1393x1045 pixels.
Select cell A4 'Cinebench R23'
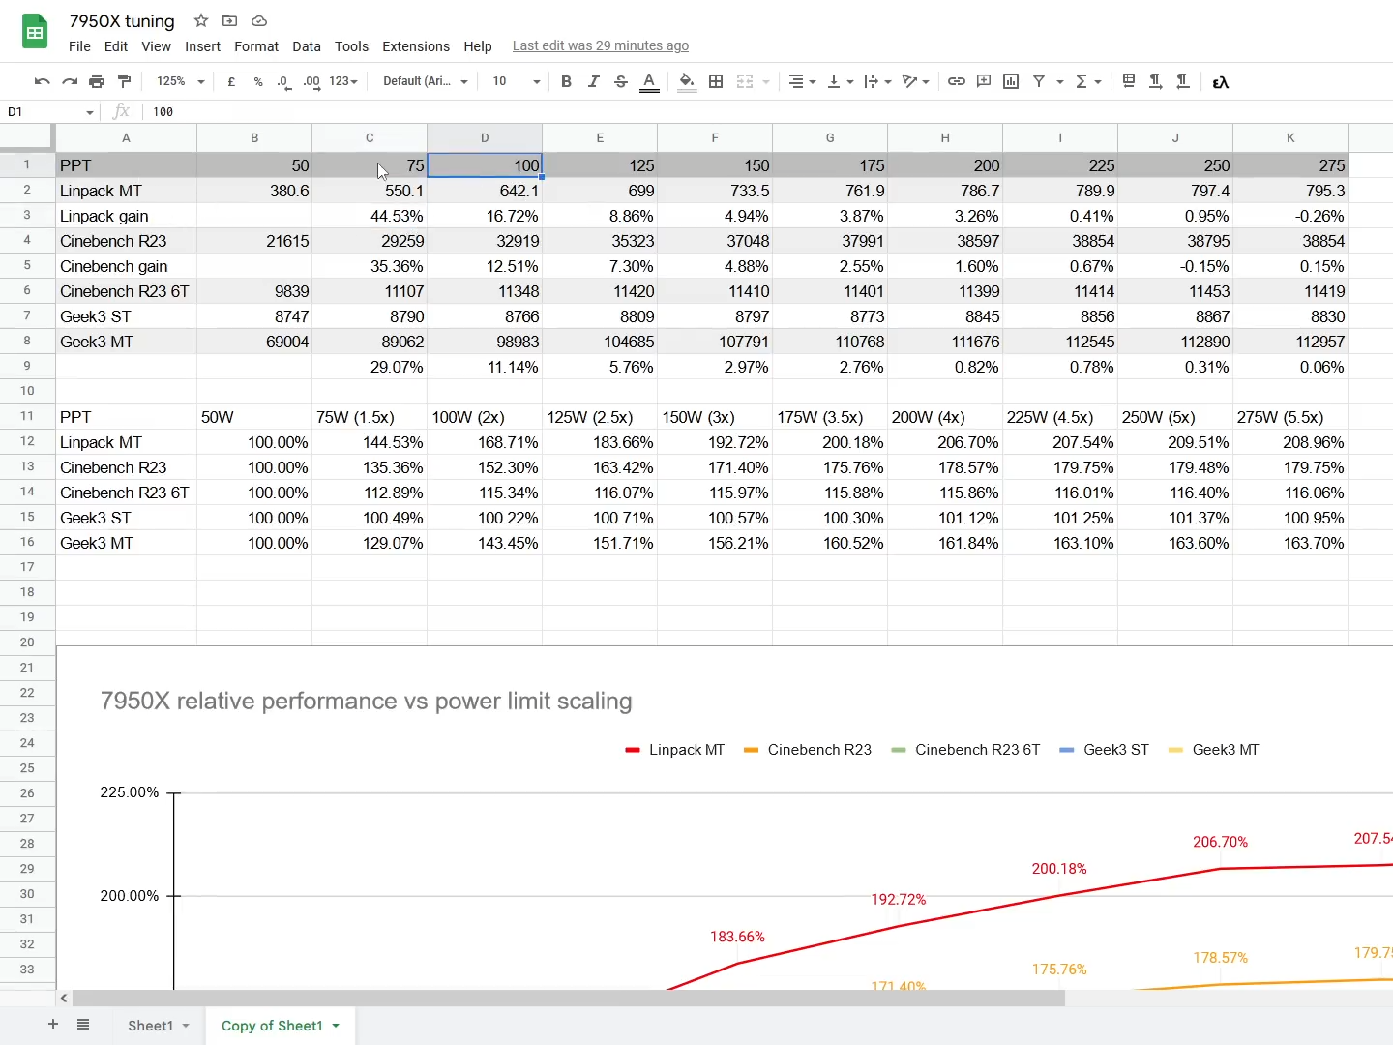point(127,241)
